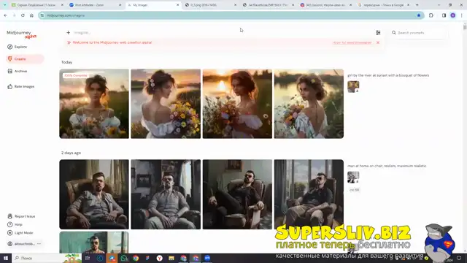
Task: Open fourth girl image with river background
Action: coord(309,104)
